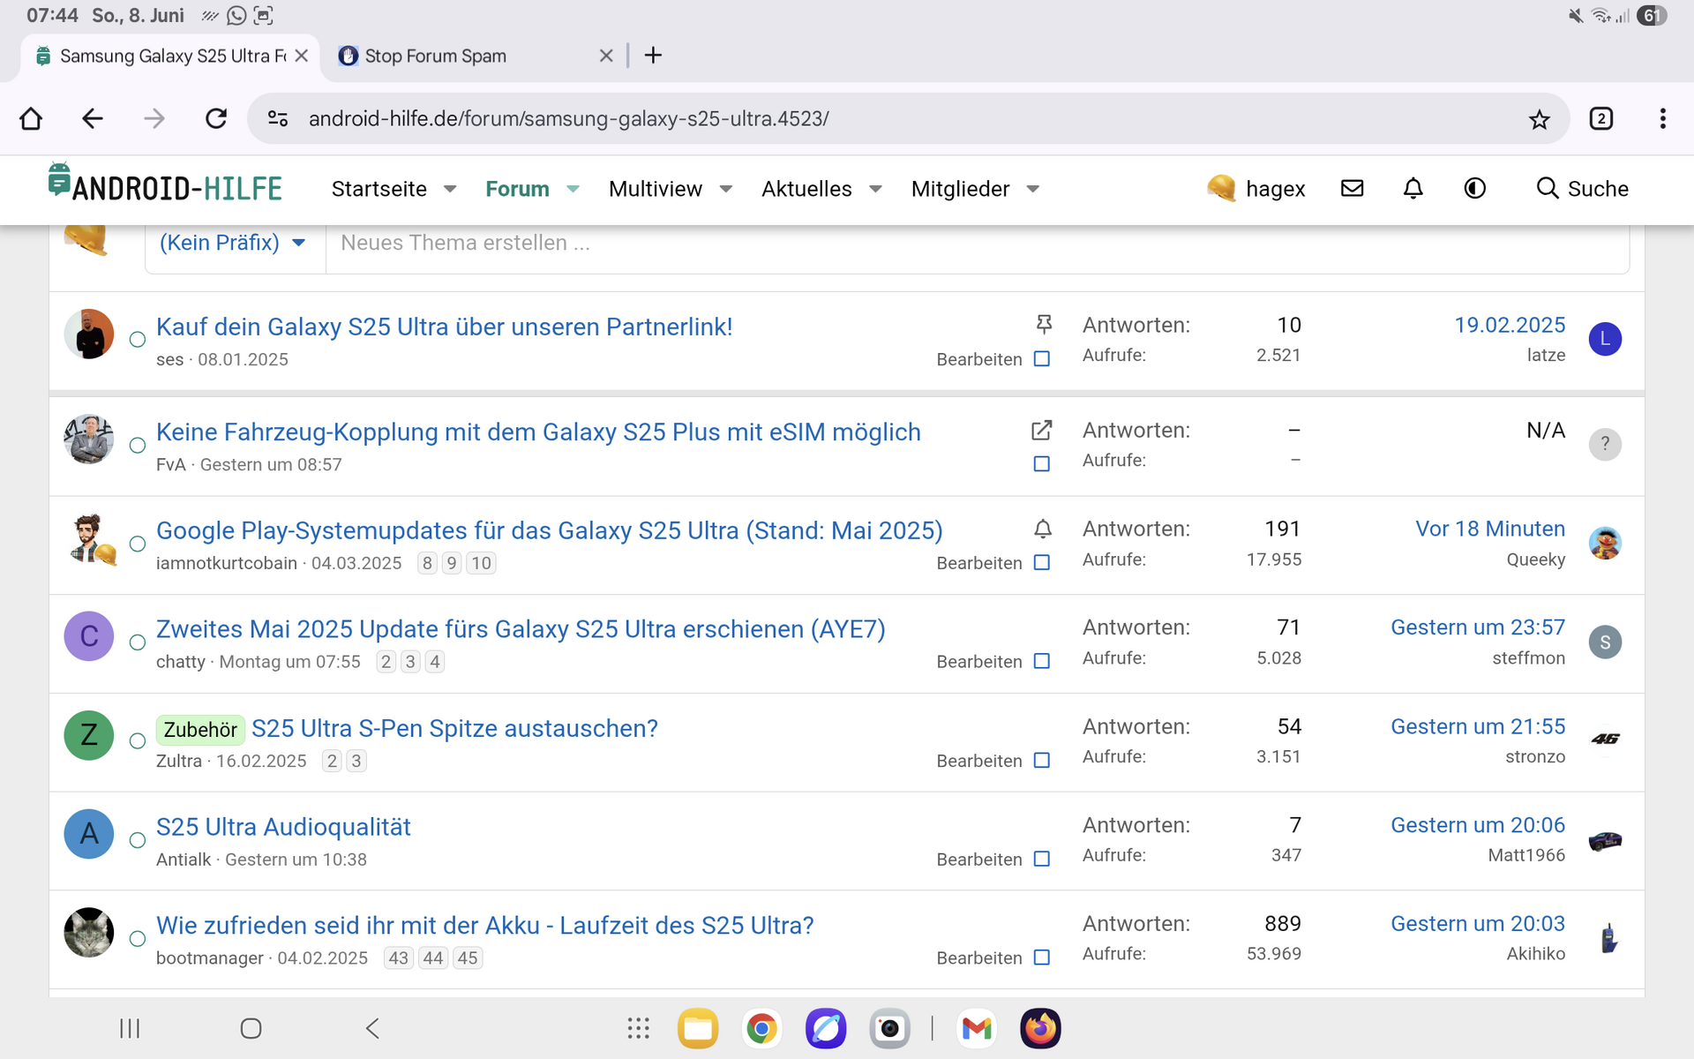The image size is (1694, 1059).
Task: Open site settings icon in address bar
Action: tap(278, 118)
